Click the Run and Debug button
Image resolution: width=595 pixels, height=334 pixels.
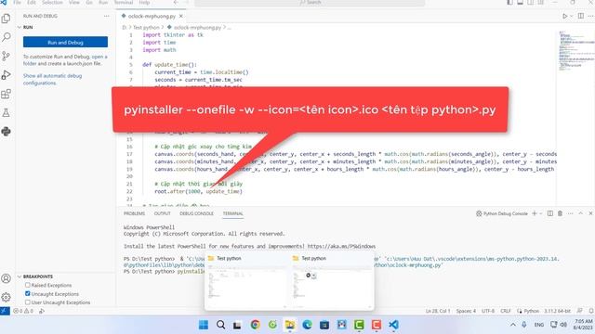pos(65,42)
